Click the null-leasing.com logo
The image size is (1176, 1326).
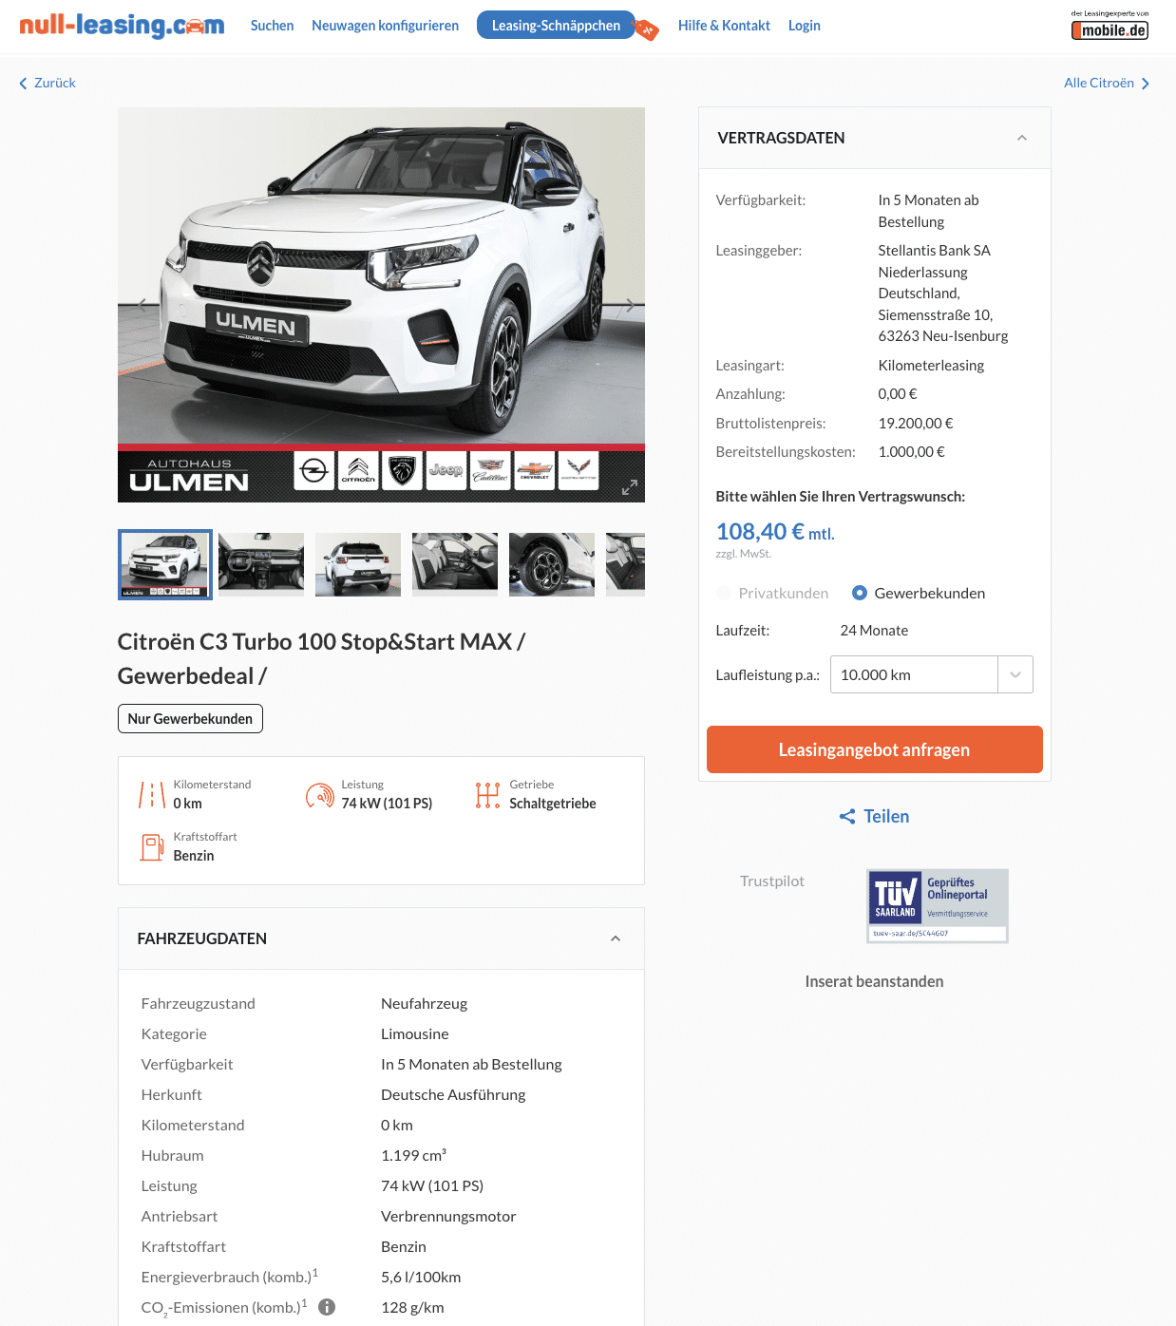[122, 25]
